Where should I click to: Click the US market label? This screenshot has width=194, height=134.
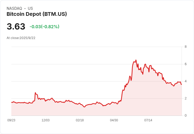coord(30,8)
